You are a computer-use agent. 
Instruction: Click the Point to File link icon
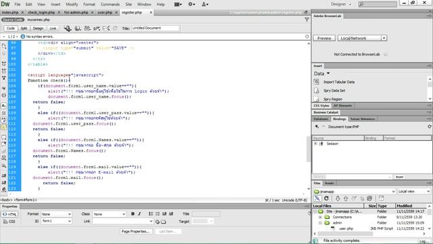tap(158, 222)
